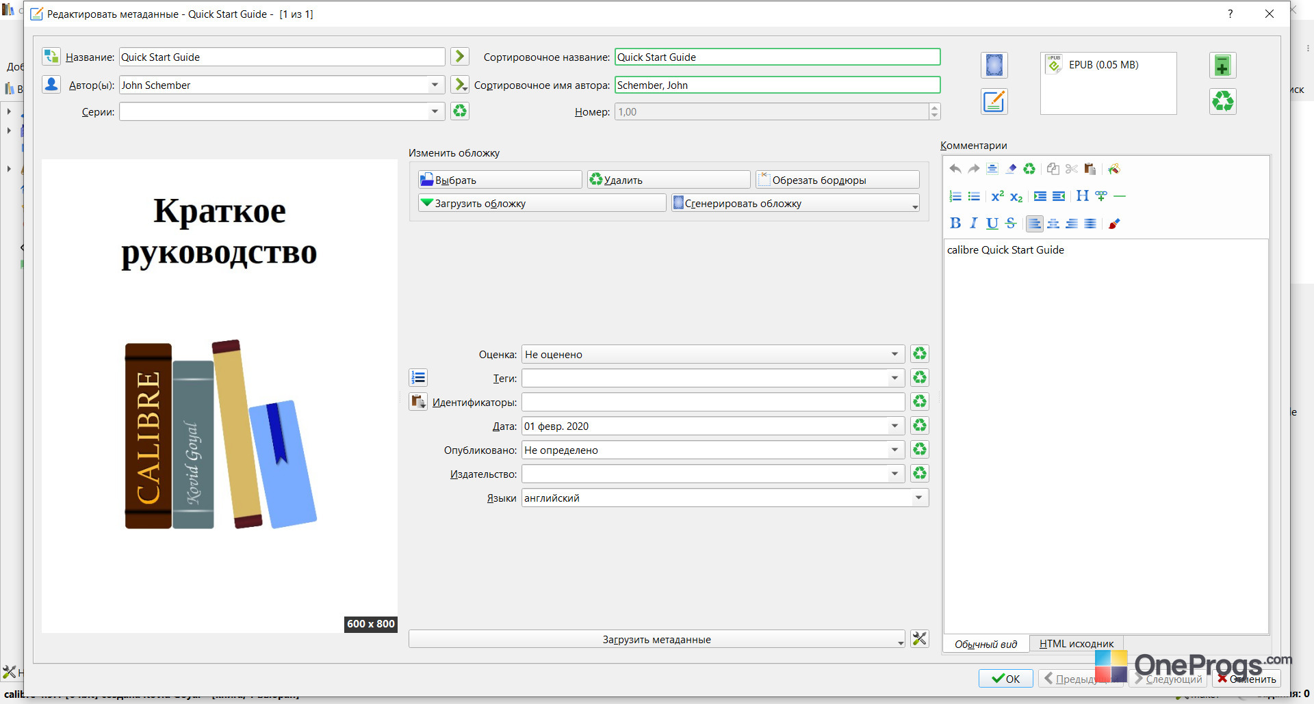1314x704 pixels.
Task: Undo in the comments editor toolbar
Action: point(955,169)
